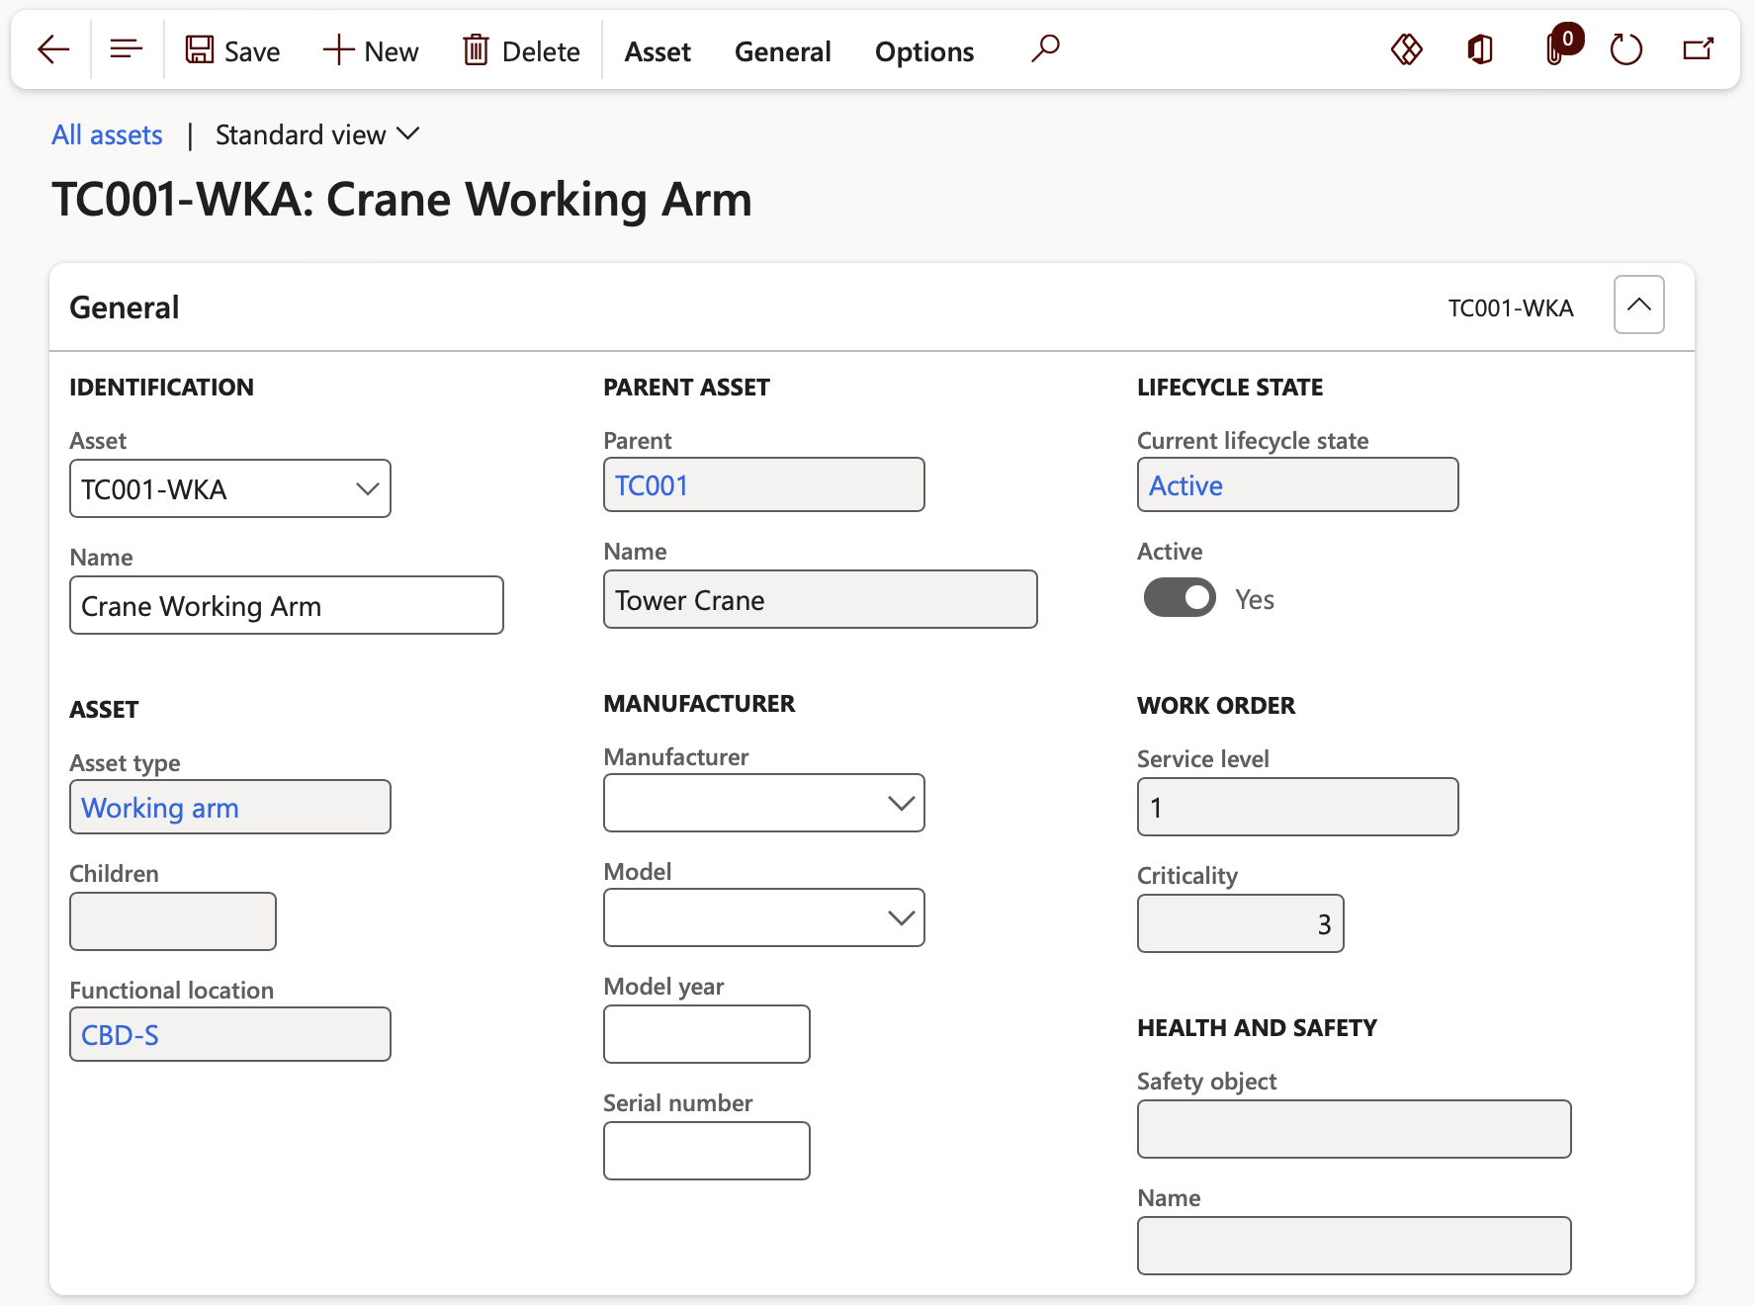Create a new asset with New
Image resolution: width=1755 pixels, height=1305 pixels.
tap(371, 50)
